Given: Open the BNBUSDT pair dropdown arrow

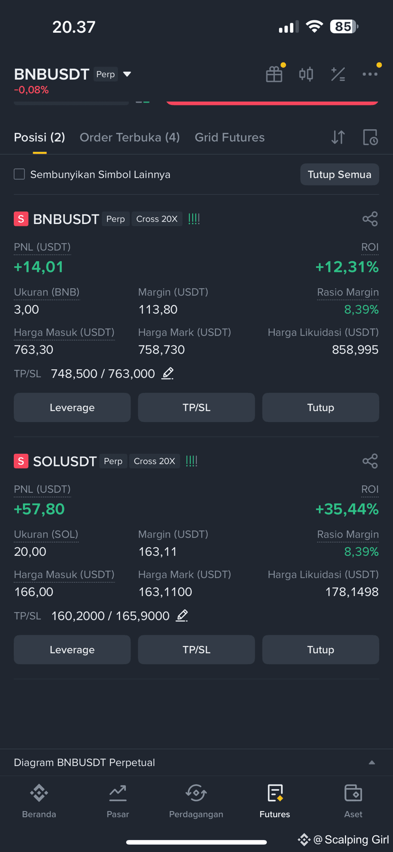Looking at the screenshot, I should (127, 74).
